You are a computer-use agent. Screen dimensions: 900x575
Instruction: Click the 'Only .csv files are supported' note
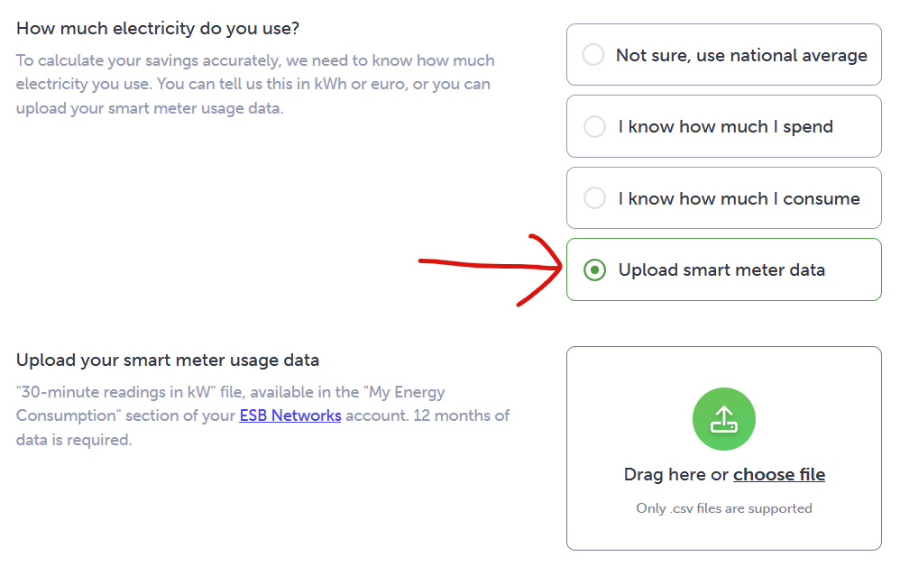point(724,508)
